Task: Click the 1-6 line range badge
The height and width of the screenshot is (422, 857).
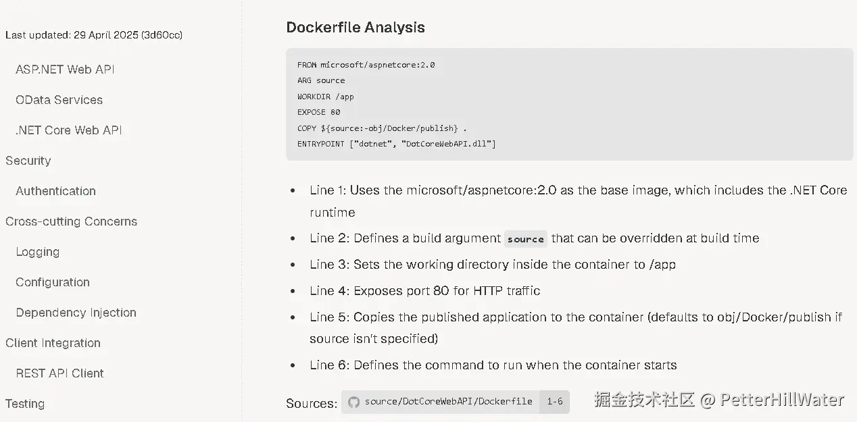Action: pos(555,402)
